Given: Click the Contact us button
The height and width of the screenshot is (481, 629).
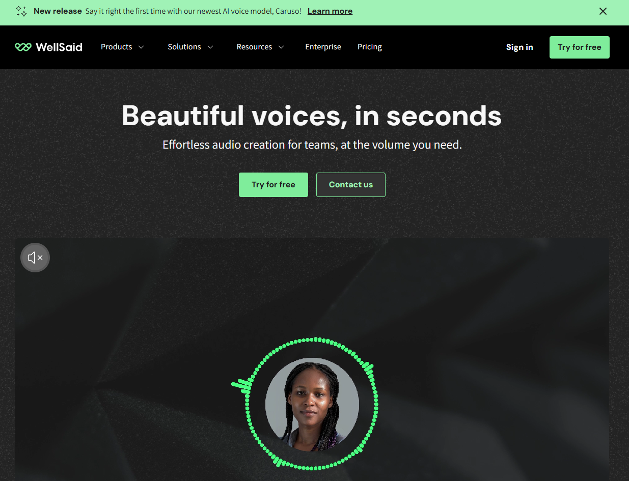Looking at the screenshot, I should 351,185.
